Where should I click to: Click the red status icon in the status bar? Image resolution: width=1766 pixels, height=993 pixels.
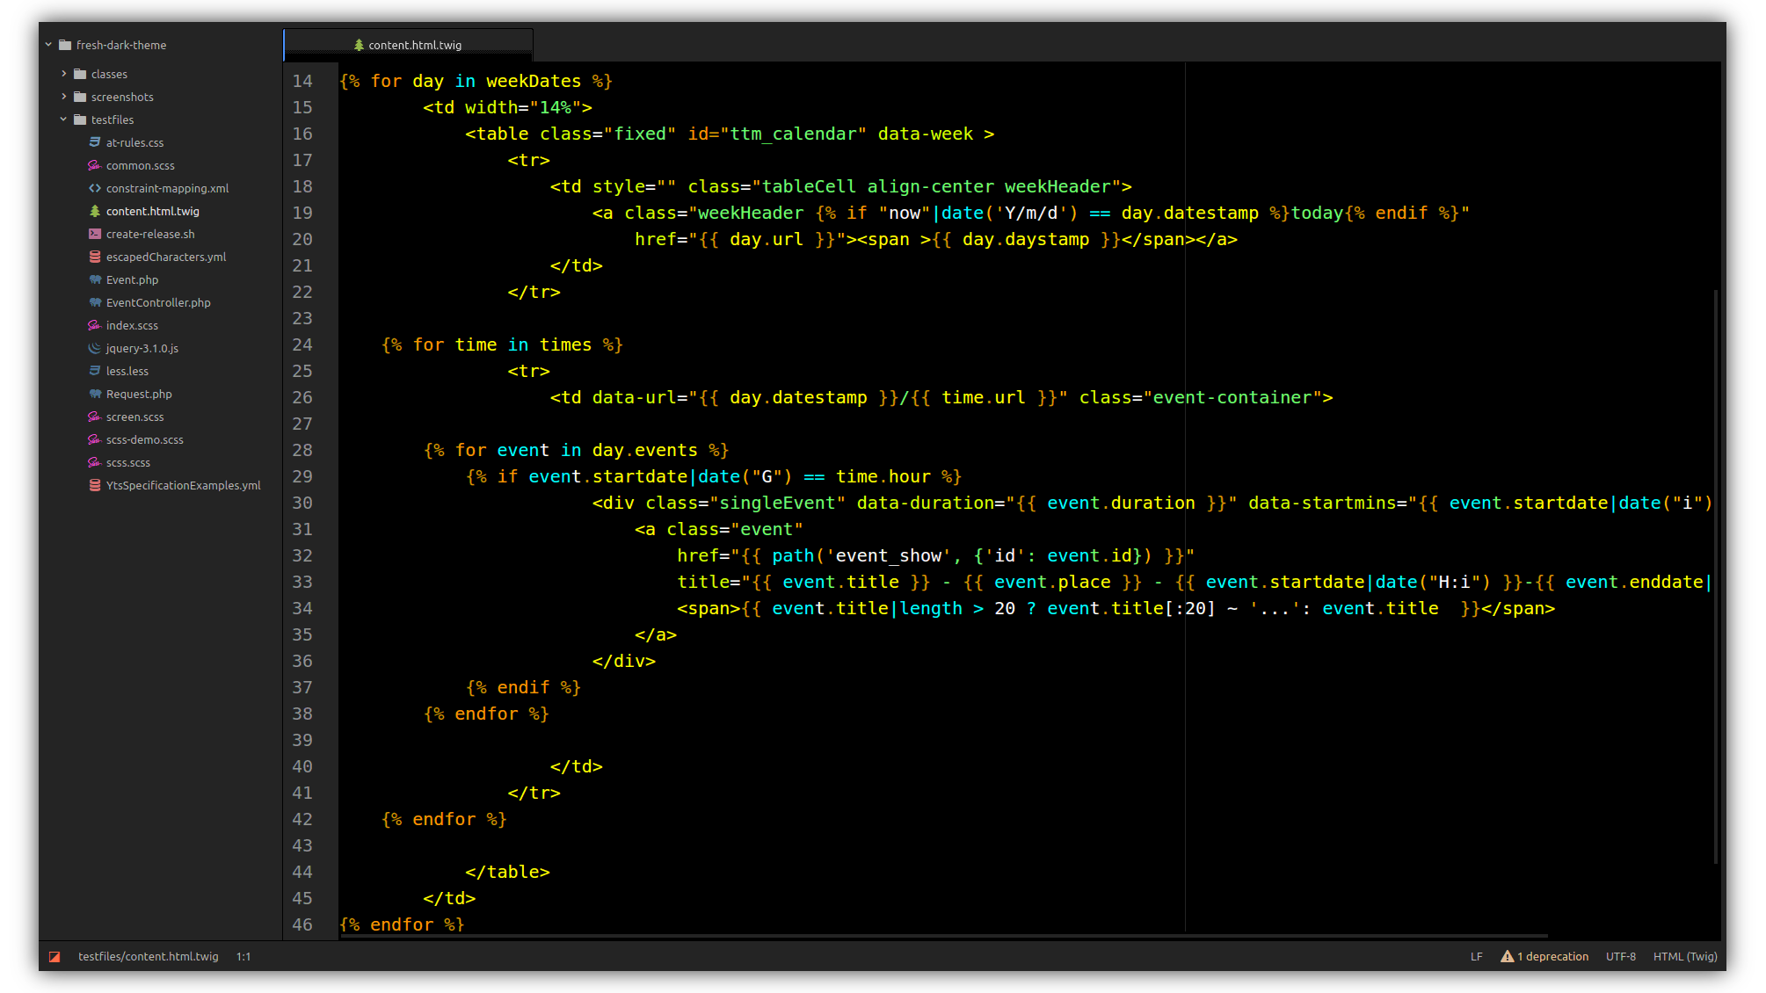click(x=55, y=957)
